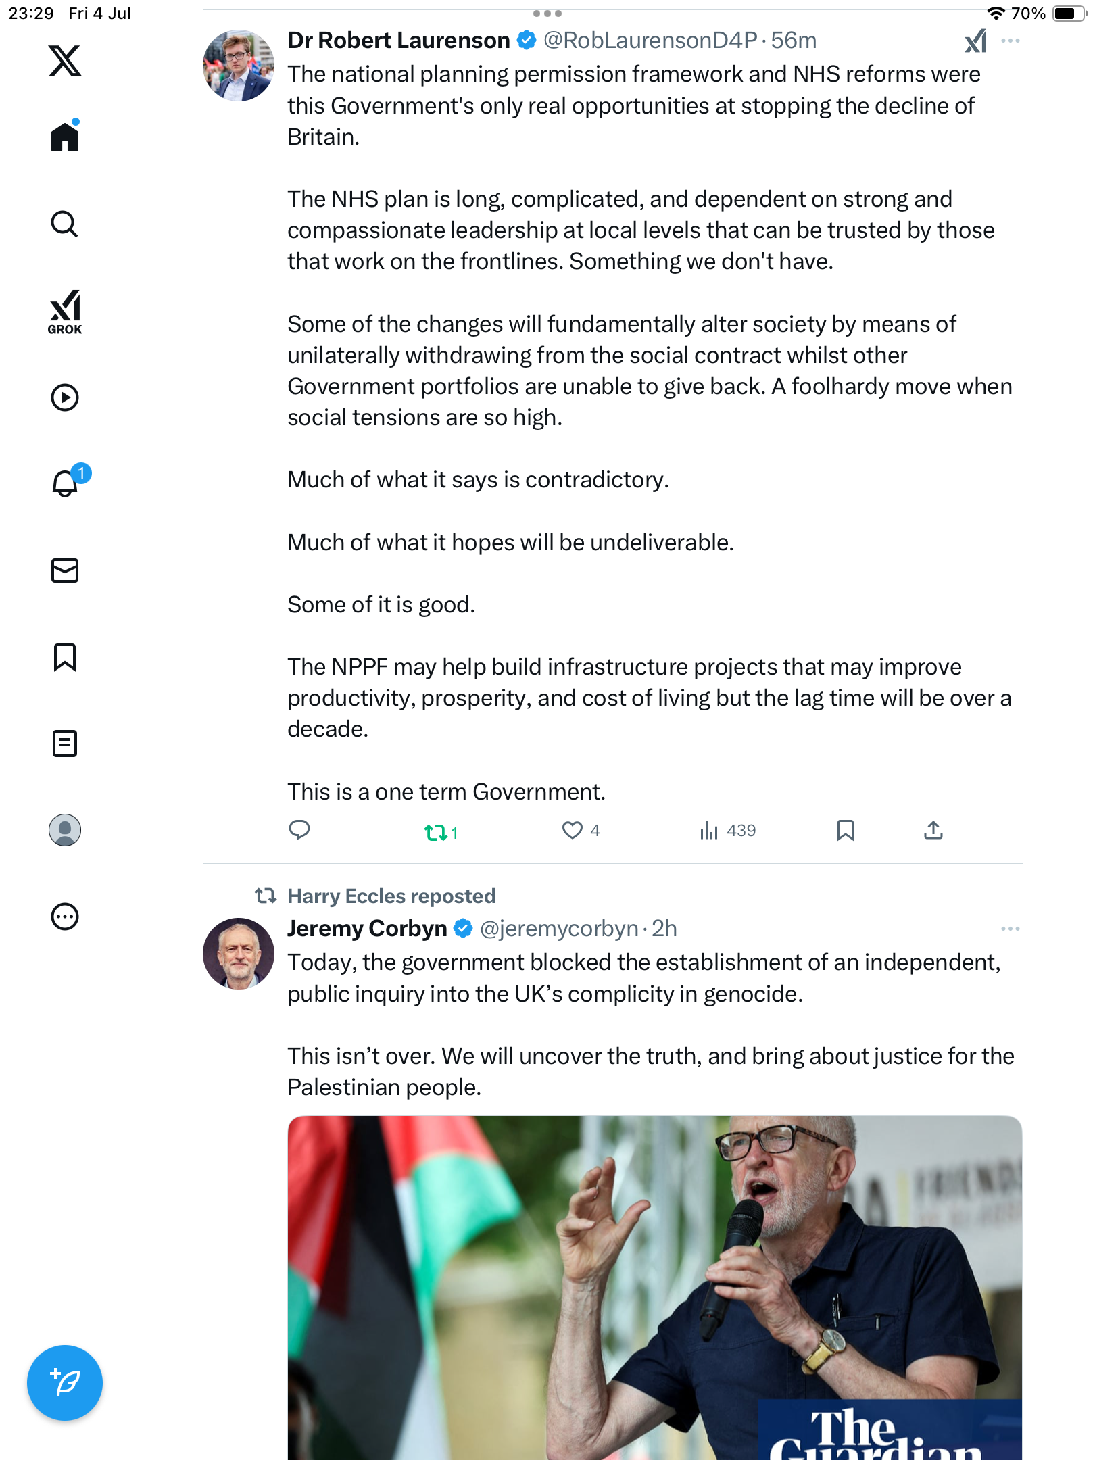Viewport: 1095px width, 1460px height.
Task: Open Messages envelope icon
Action: click(x=65, y=570)
